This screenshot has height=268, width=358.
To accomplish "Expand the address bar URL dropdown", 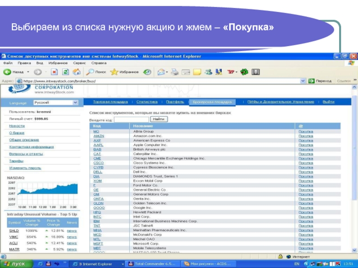I will point(303,81).
